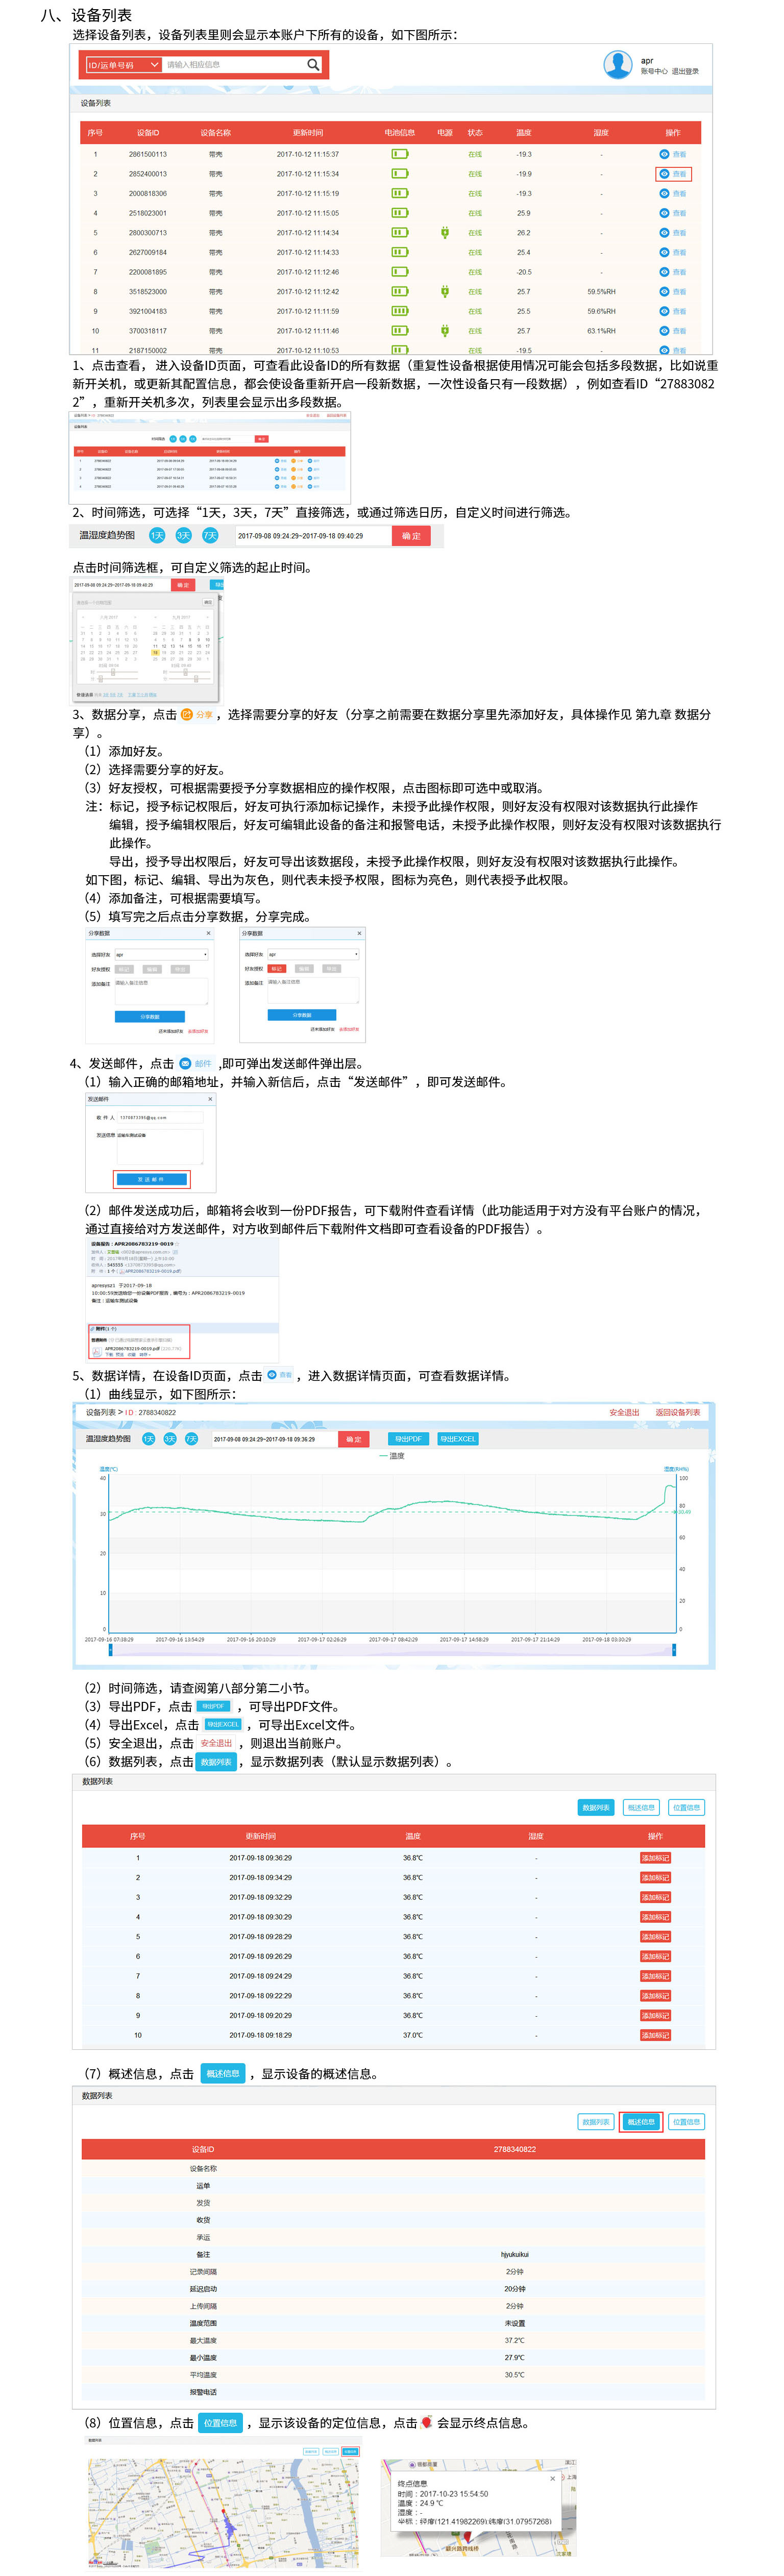
Task: Switch to 数据列表 tab in first data panel
Action: pos(596,1807)
